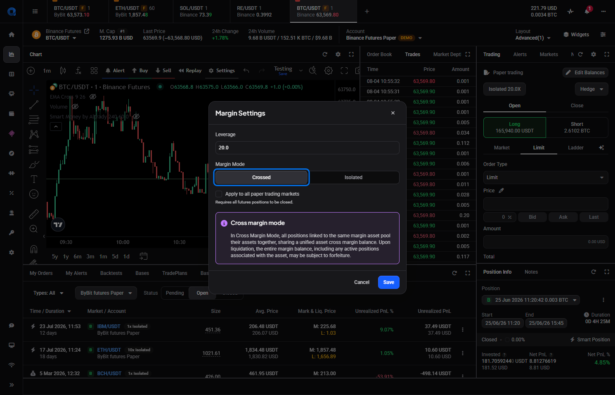
Task: Open position three-dot options menu
Action: click(x=603, y=300)
